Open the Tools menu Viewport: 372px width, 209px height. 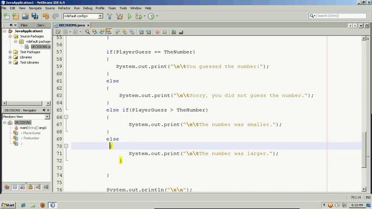(123, 8)
